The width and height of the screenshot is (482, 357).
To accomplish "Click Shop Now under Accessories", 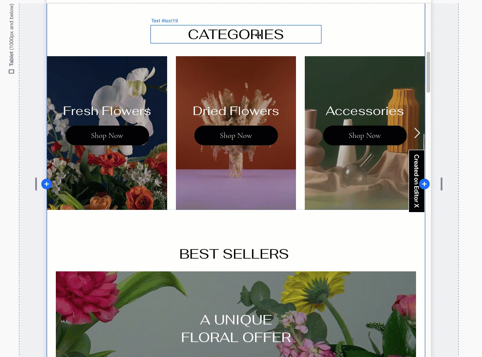I will (x=365, y=135).
